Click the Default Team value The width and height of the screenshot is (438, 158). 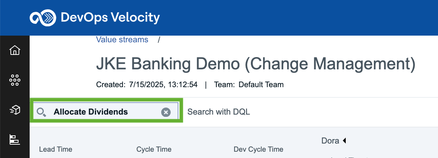point(261,85)
